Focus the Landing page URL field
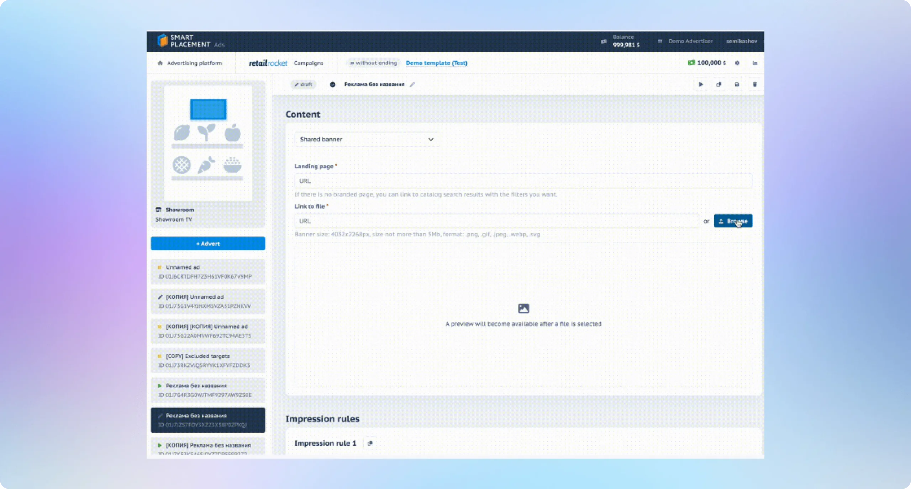 523,181
